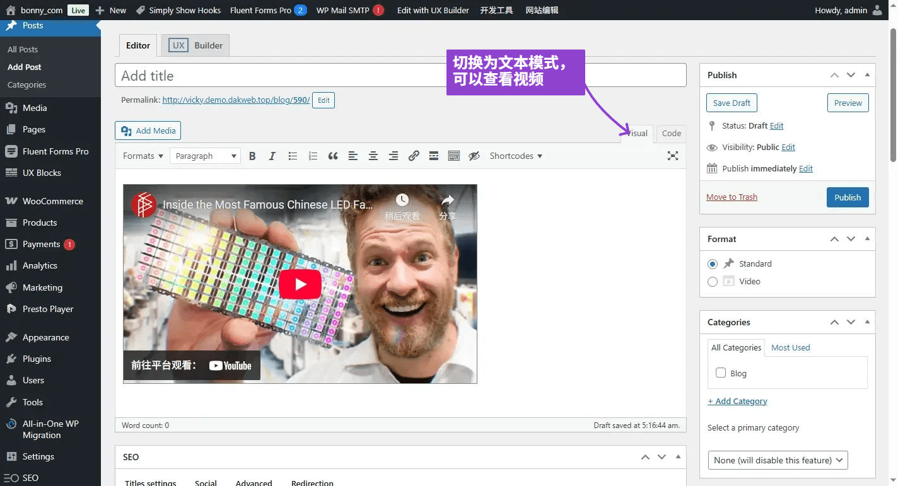Add a blockquote to the post
This screenshot has height=486, width=898.
click(333, 156)
